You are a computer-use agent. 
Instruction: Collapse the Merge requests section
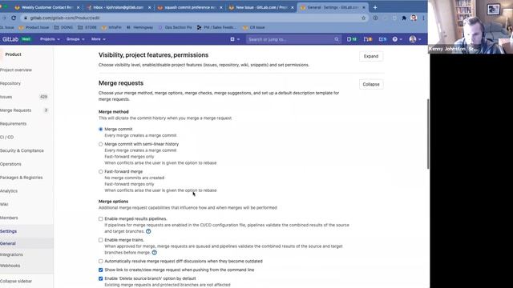pyautogui.click(x=371, y=84)
